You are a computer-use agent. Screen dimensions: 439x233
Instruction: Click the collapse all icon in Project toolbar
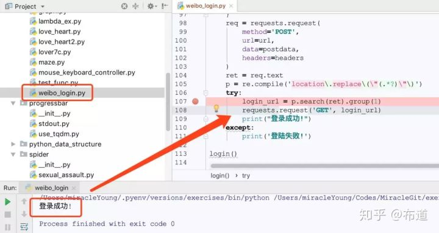point(135,6)
